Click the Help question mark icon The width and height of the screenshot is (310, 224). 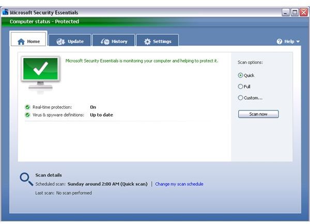click(280, 41)
